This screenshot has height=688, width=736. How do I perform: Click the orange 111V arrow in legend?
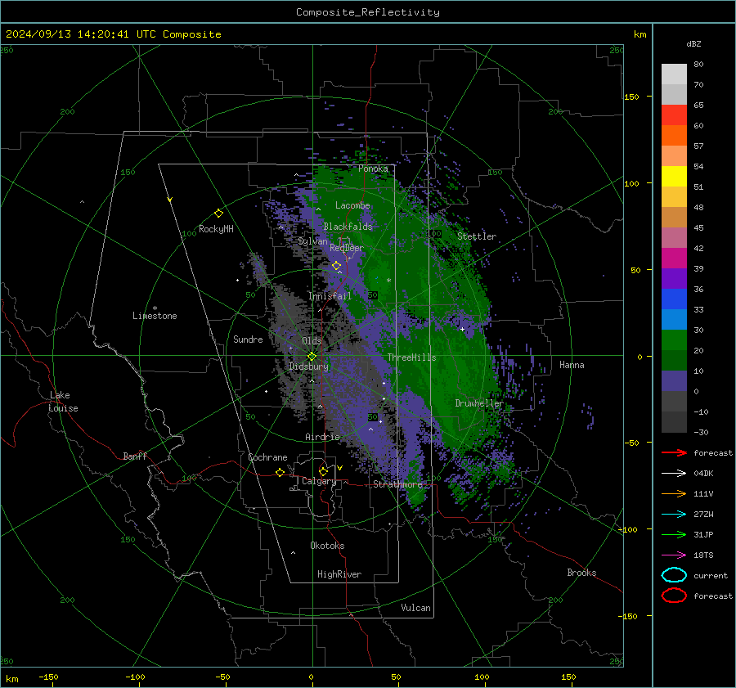(674, 493)
